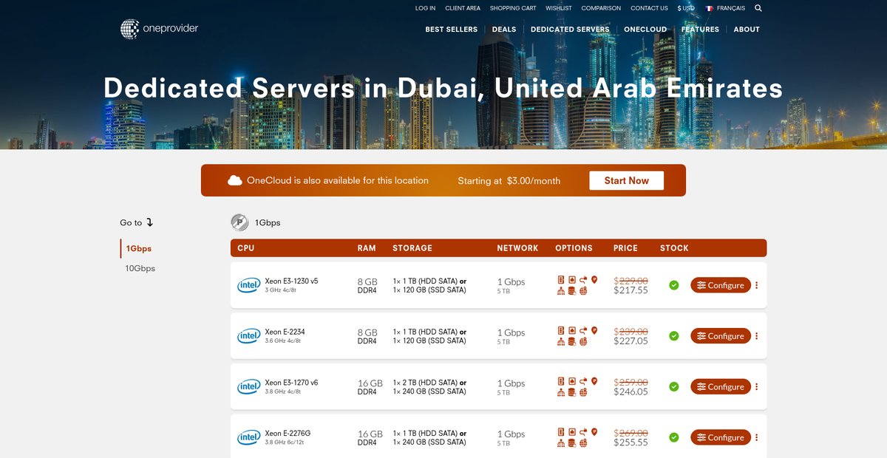The height and width of the screenshot is (458, 887).
Task: Click the down arrow next to Go to
Action: [149, 222]
